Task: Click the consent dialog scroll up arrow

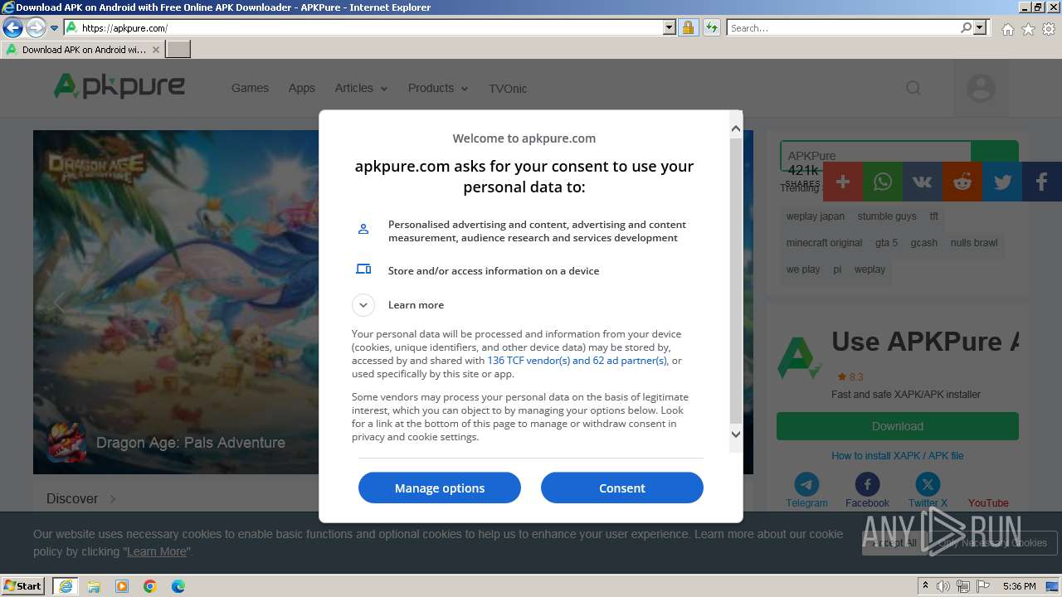Action: pos(736,129)
